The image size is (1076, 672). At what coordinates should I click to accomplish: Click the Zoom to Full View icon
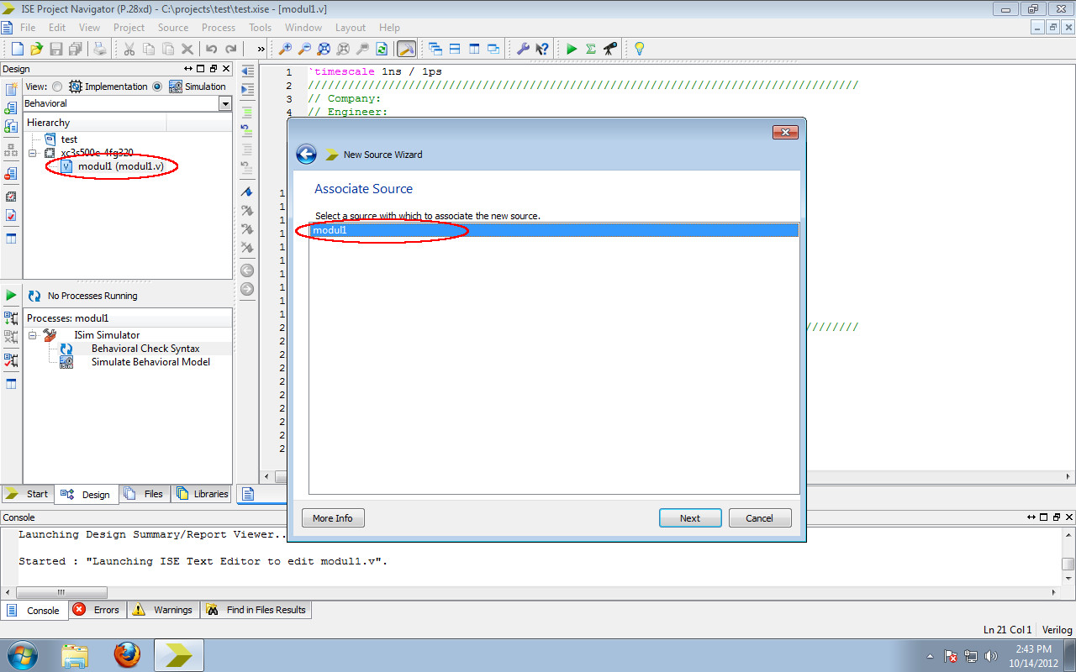(324, 48)
